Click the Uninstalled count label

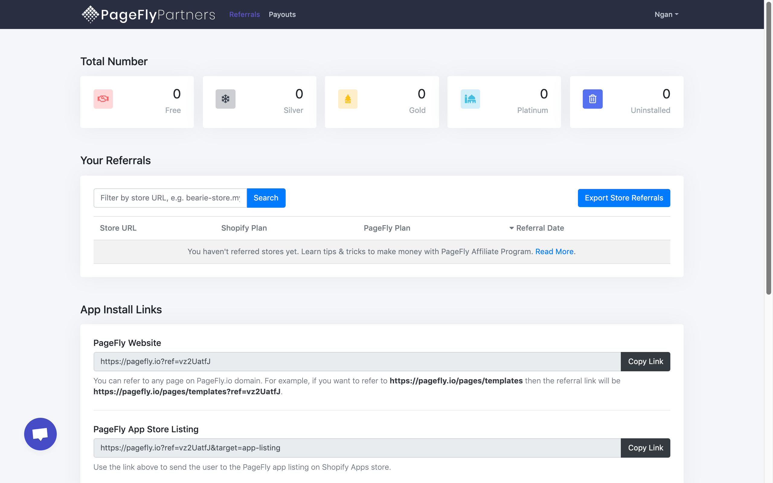pyautogui.click(x=650, y=110)
